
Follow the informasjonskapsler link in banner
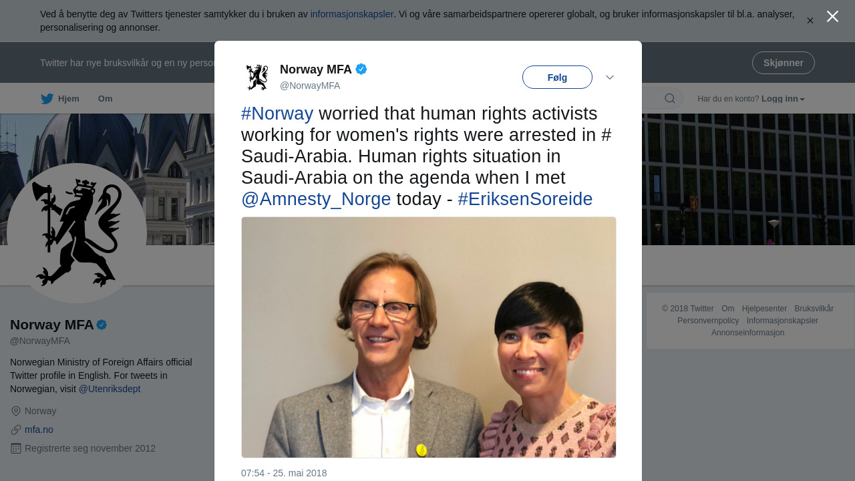point(351,14)
